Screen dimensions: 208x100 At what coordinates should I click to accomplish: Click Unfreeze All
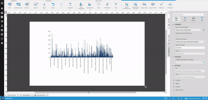(170, 5)
